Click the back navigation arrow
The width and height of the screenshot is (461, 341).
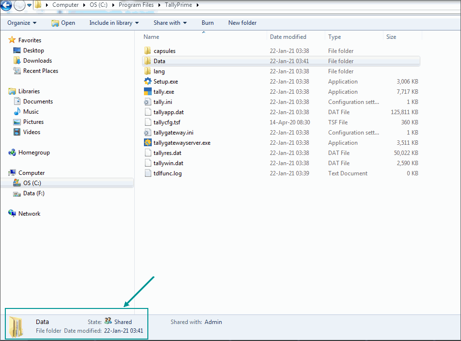6,5
